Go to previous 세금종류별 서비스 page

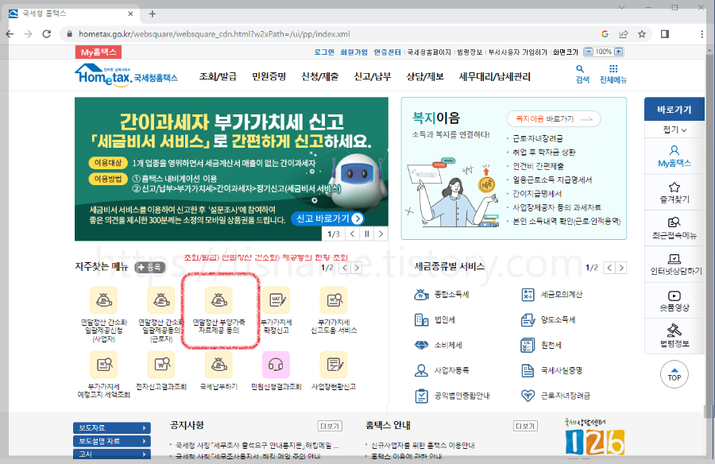[609, 268]
